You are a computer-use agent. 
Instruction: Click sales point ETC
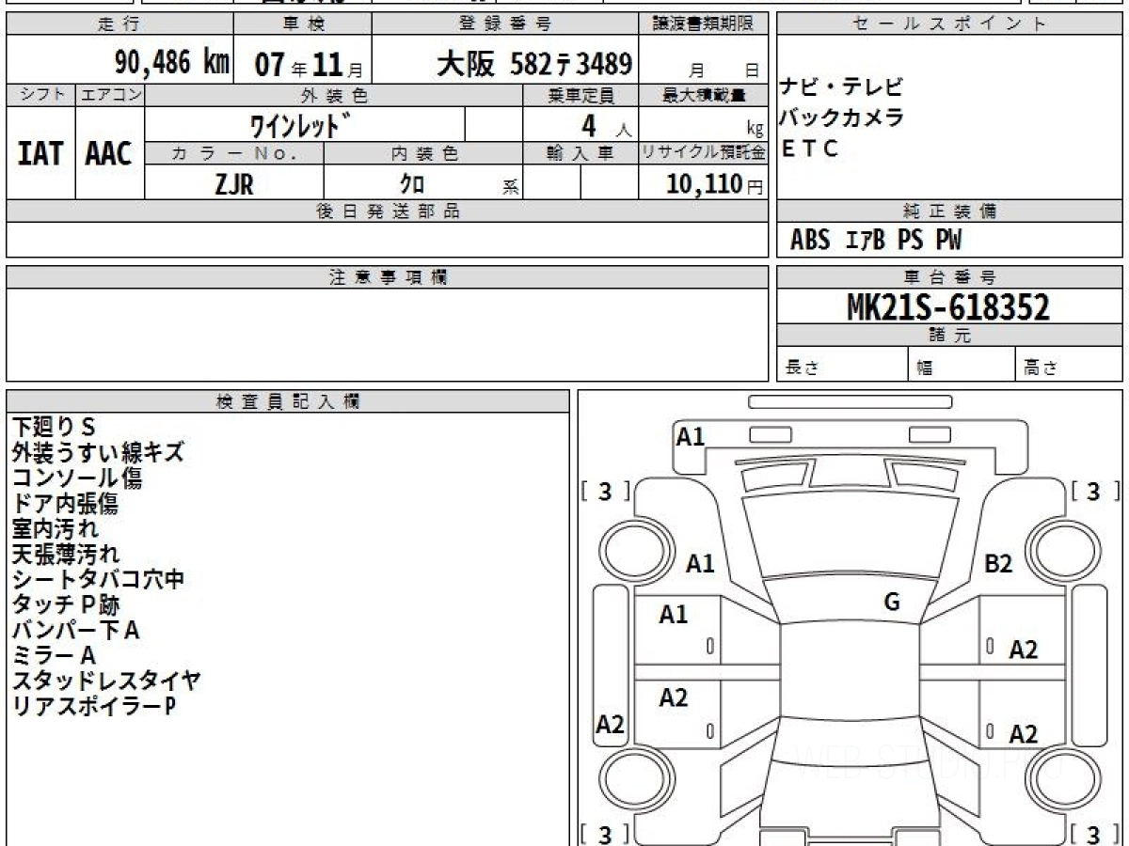[x=809, y=149]
